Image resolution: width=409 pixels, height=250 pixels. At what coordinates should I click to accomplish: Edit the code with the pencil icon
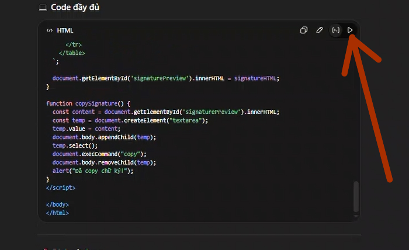tap(320, 30)
